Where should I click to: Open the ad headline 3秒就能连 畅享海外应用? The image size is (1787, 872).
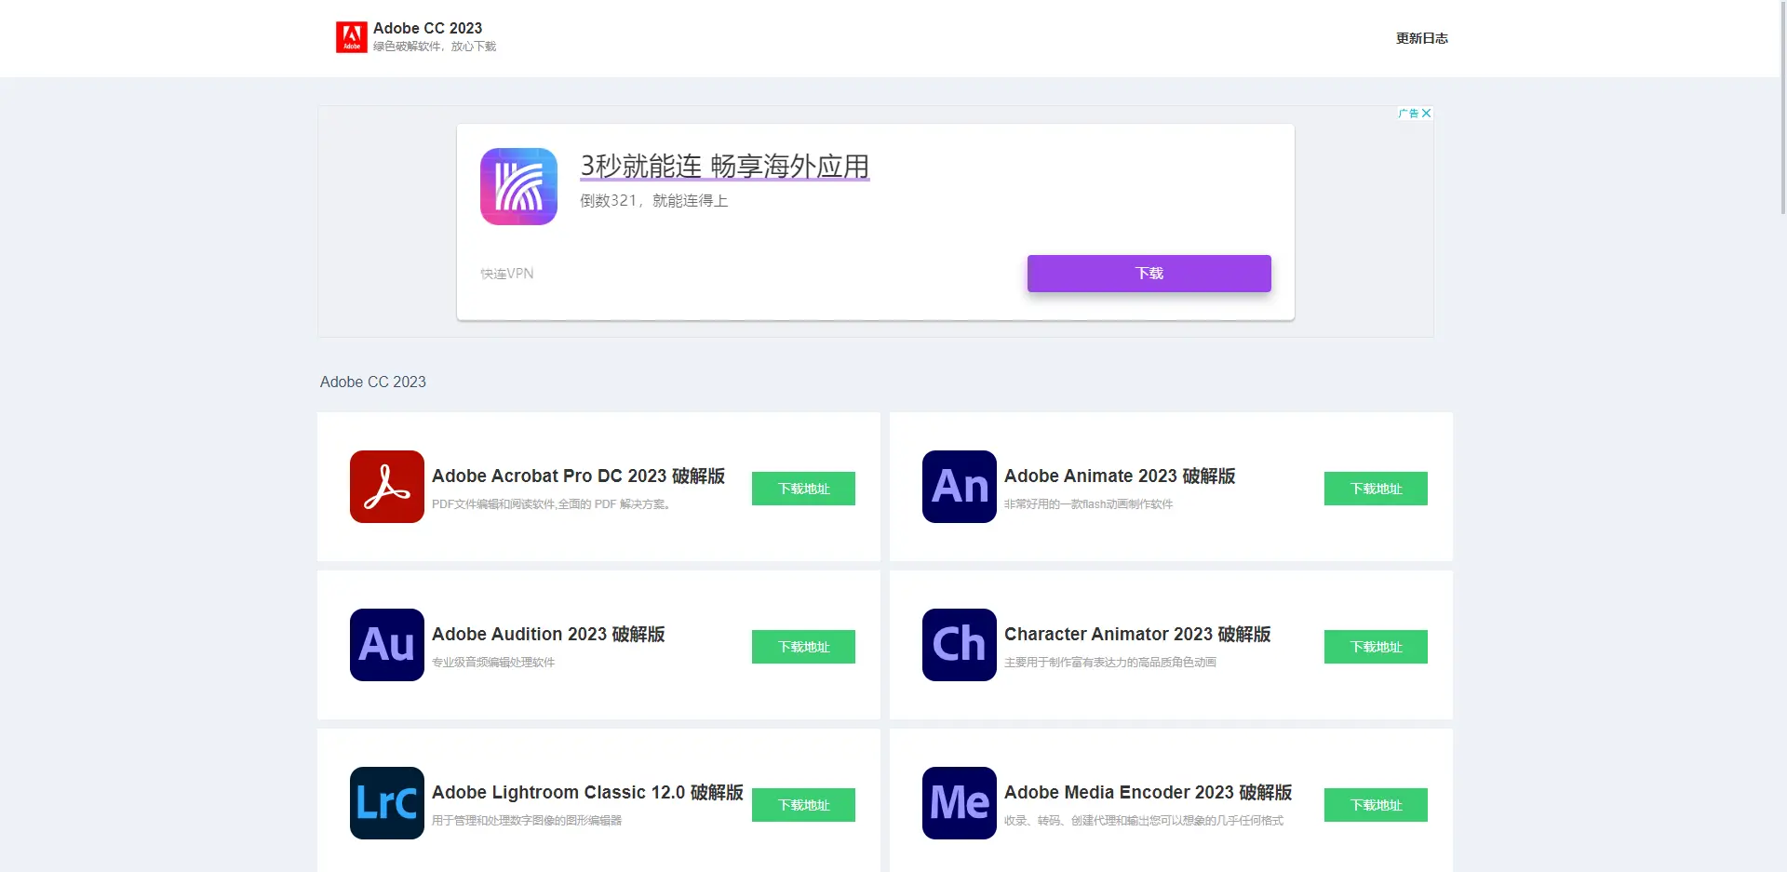(x=724, y=167)
